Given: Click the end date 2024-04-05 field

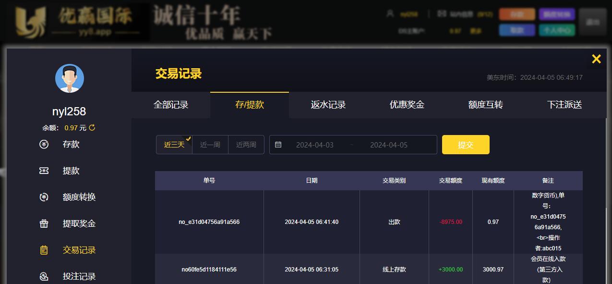Looking at the screenshot, I should (x=389, y=145).
